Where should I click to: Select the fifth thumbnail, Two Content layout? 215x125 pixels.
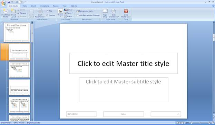click(19, 105)
